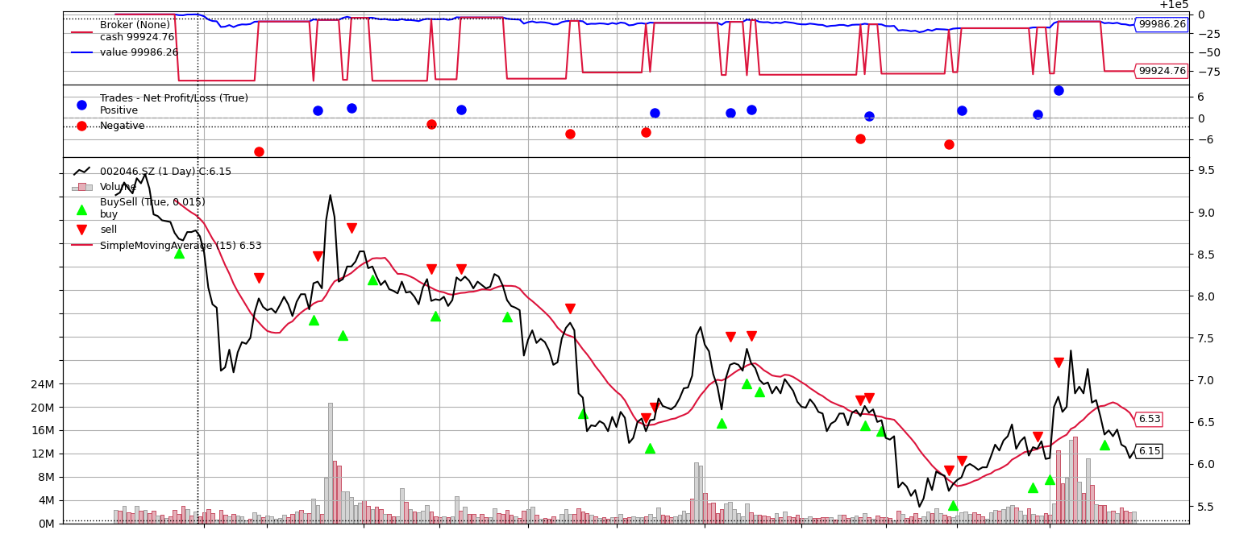Click the red Negative dot legend icon
1252x551 pixels.
(81, 126)
